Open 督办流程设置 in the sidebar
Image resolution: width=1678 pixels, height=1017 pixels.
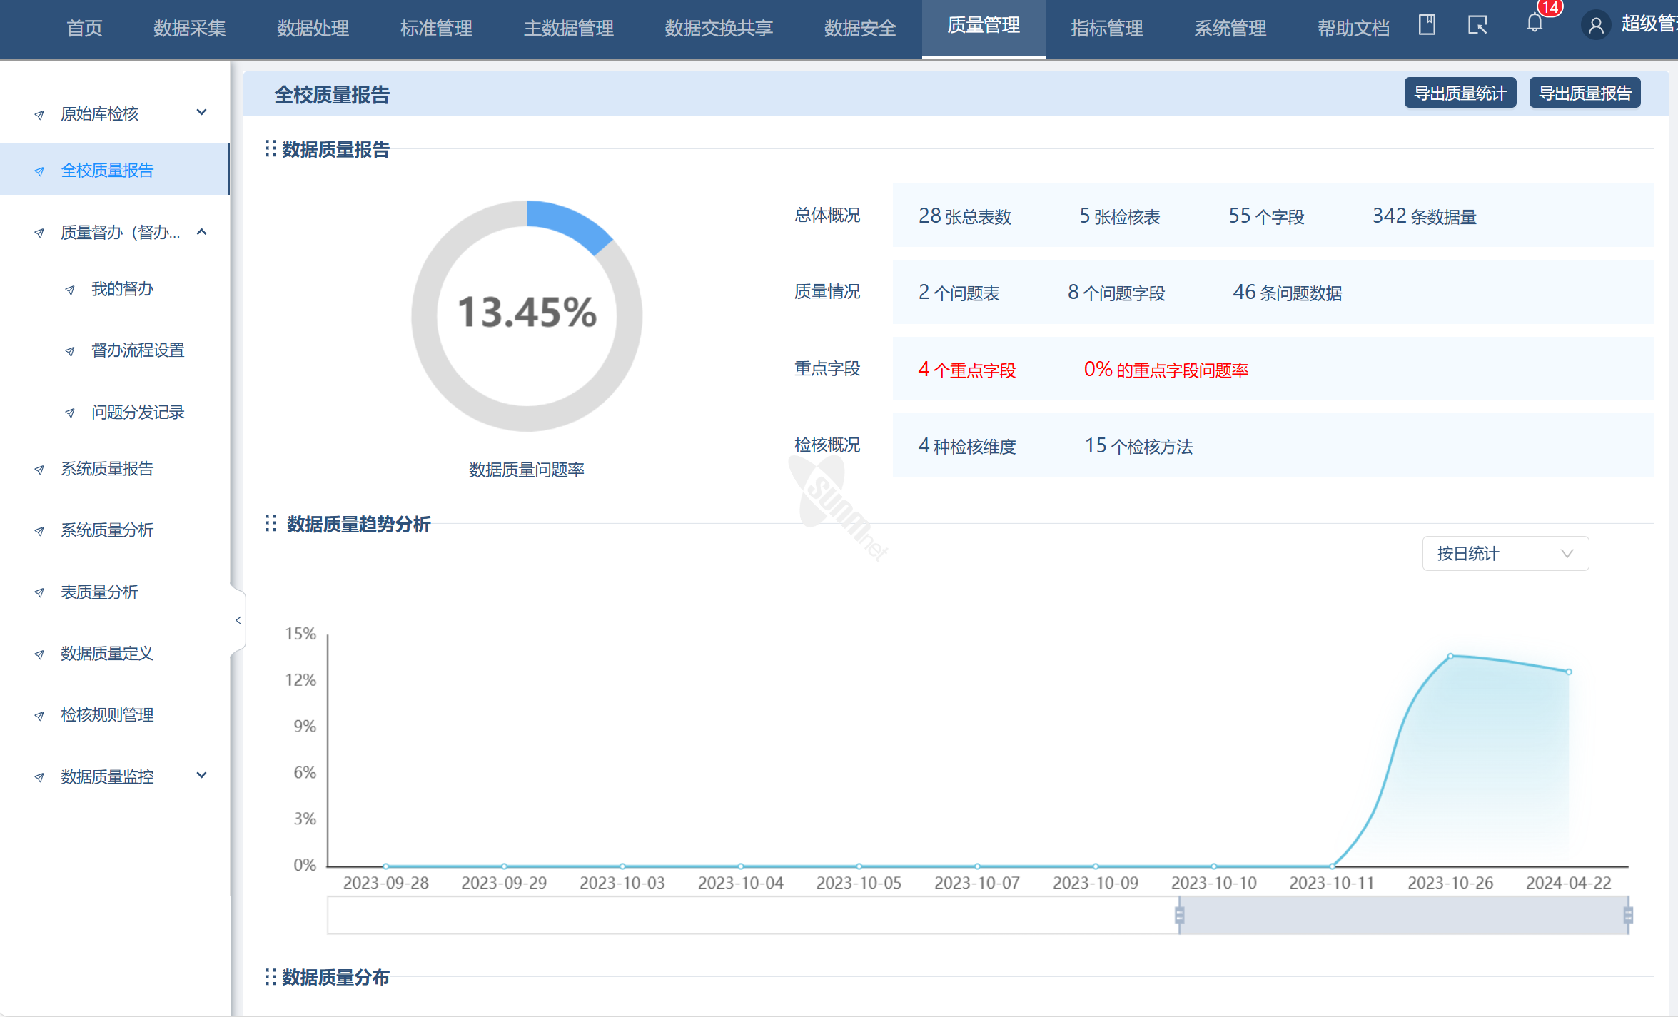(x=138, y=350)
